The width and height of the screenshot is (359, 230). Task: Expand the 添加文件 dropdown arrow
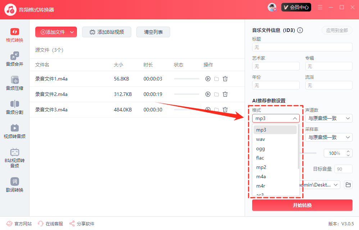[72, 32]
